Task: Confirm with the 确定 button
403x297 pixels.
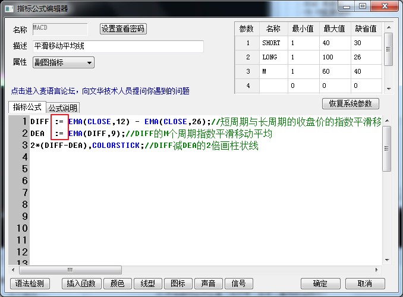Action: 320,283
